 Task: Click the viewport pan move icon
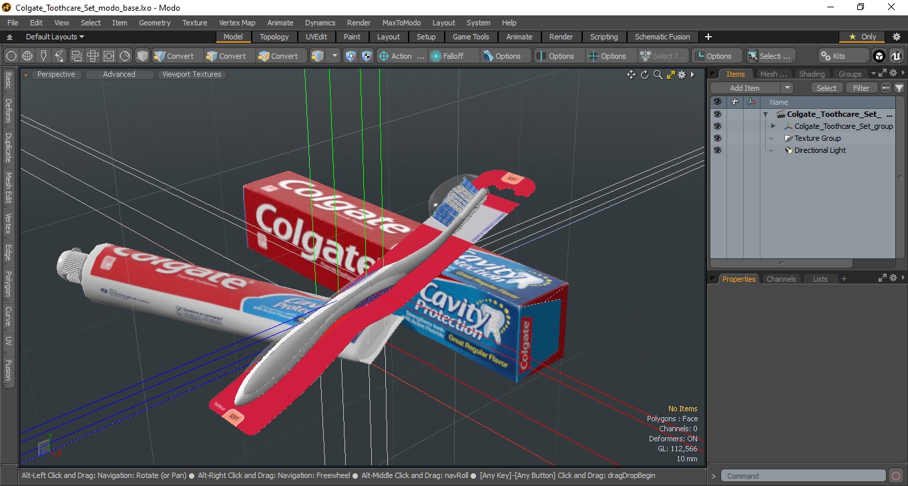click(x=631, y=75)
